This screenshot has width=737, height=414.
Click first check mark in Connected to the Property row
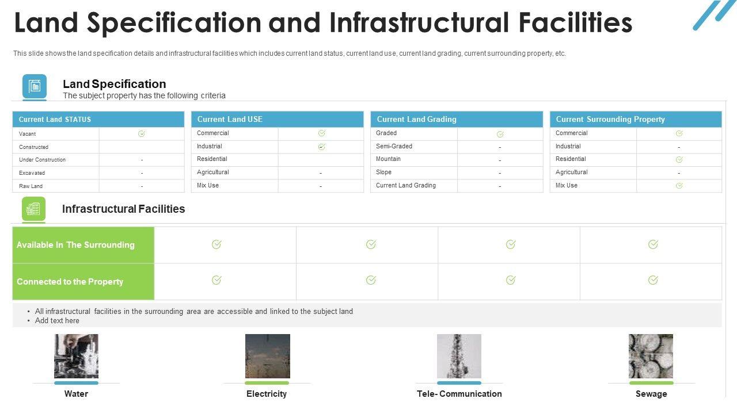pyautogui.click(x=216, y=280)
